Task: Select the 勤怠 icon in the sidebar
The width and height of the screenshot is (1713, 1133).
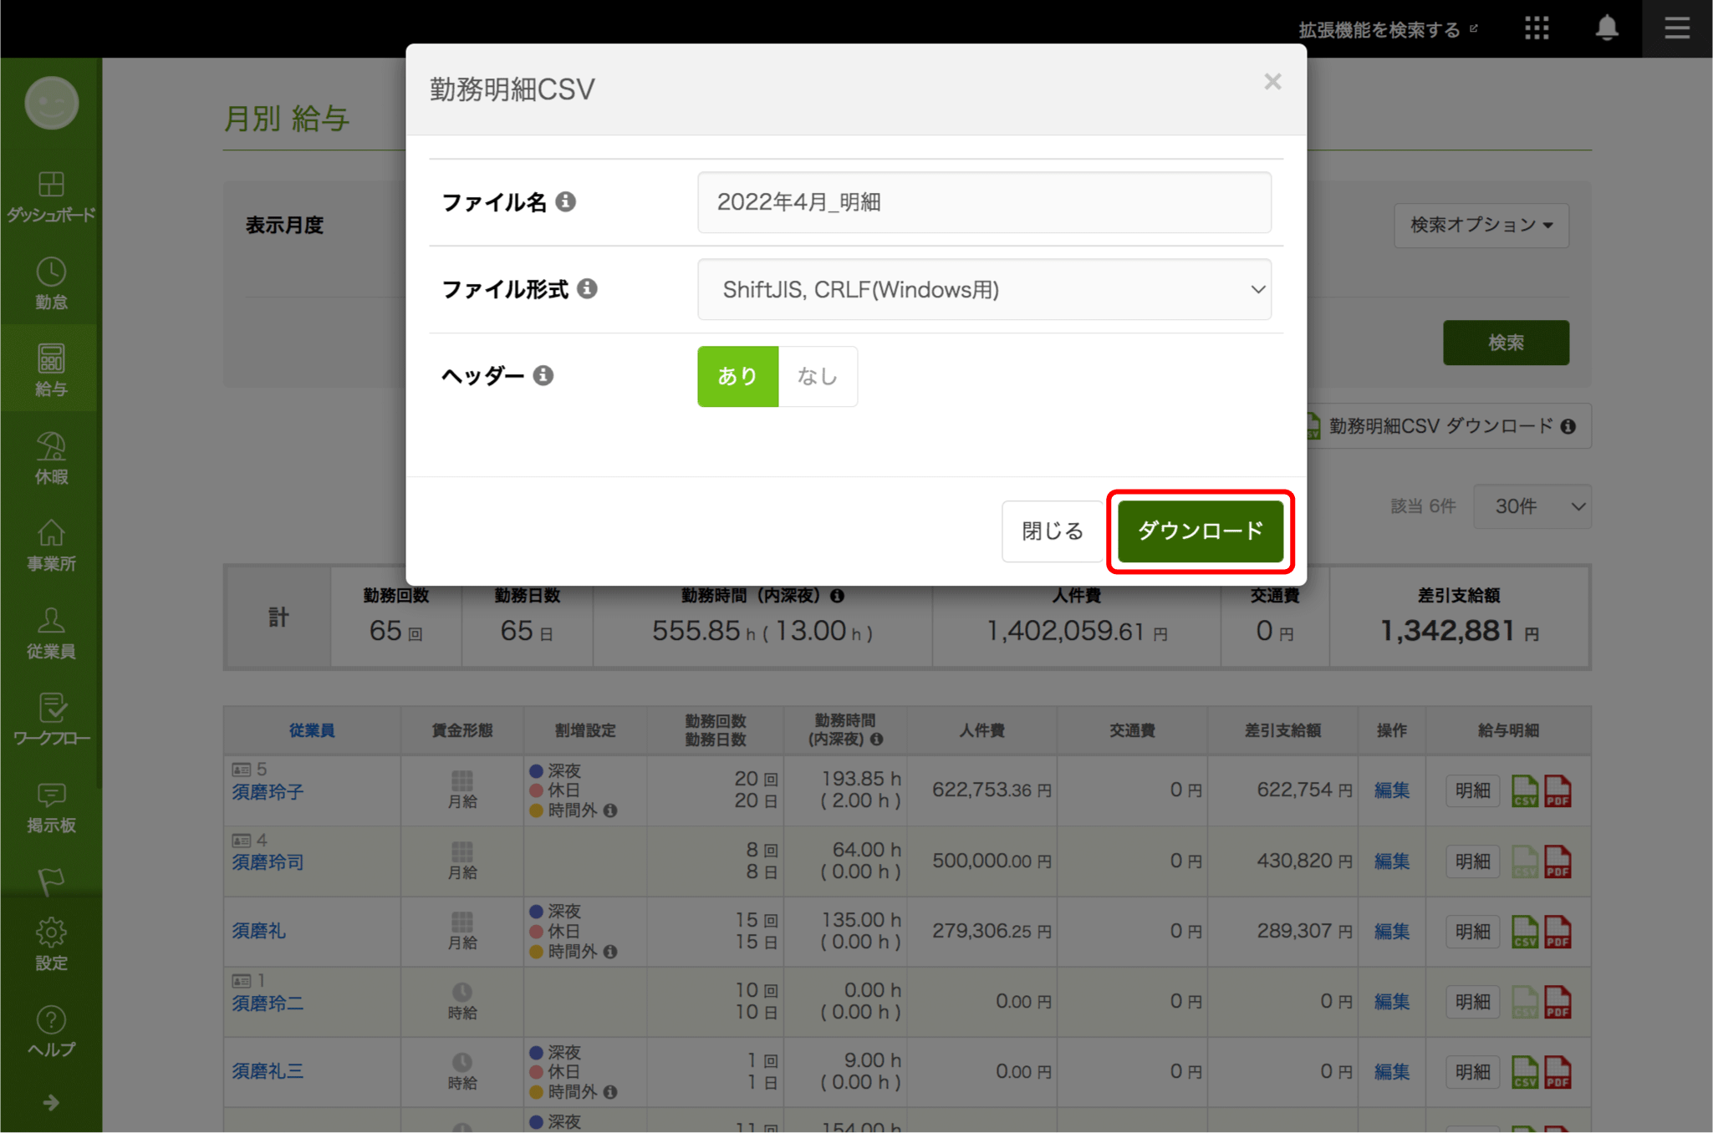Action: [x=51, y=282]
